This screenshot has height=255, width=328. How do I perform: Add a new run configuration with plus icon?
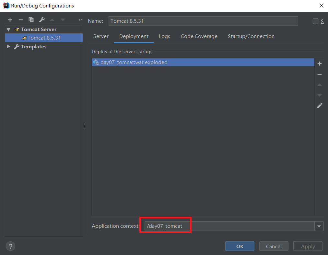tap(10, 20)
